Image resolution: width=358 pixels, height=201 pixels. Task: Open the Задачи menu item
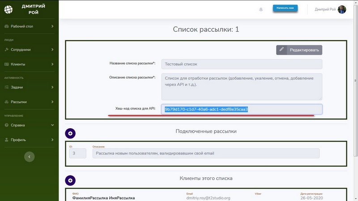tap(17, 87)
